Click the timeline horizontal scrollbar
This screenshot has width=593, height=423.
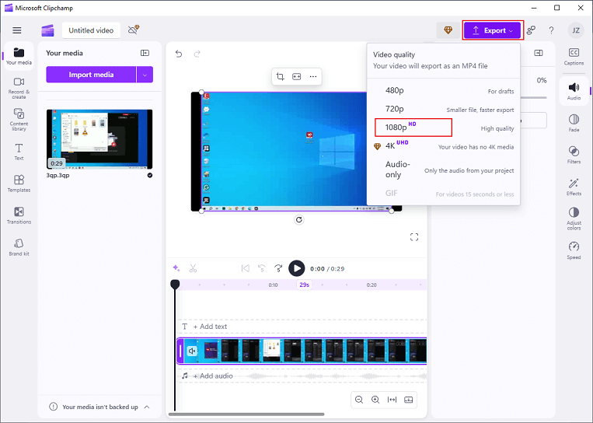246,414
